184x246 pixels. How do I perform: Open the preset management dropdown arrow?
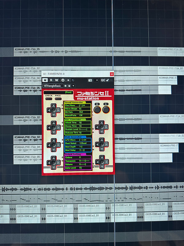point(73,86)
